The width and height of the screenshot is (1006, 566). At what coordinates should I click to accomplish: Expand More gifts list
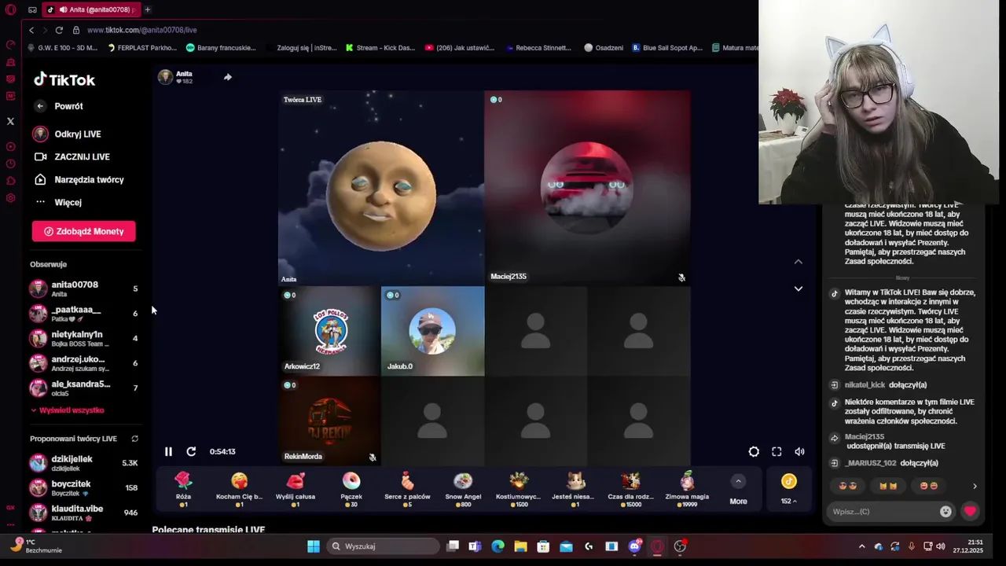click(738, 489)
